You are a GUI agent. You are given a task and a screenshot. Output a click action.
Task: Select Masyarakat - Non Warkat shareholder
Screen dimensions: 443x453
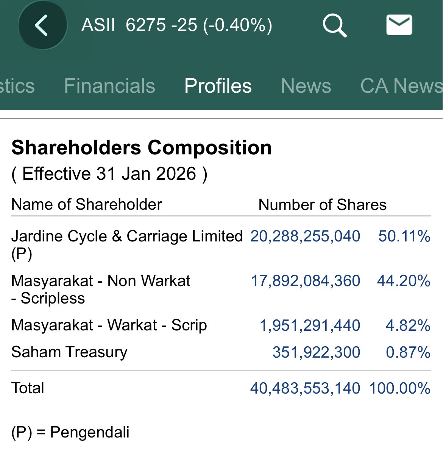click(101, 281)
